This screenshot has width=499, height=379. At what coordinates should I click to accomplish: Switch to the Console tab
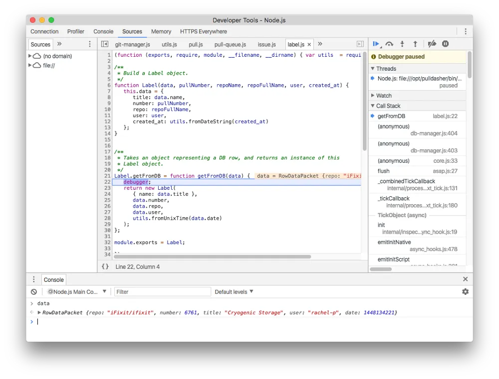click(x=103, y=31)
